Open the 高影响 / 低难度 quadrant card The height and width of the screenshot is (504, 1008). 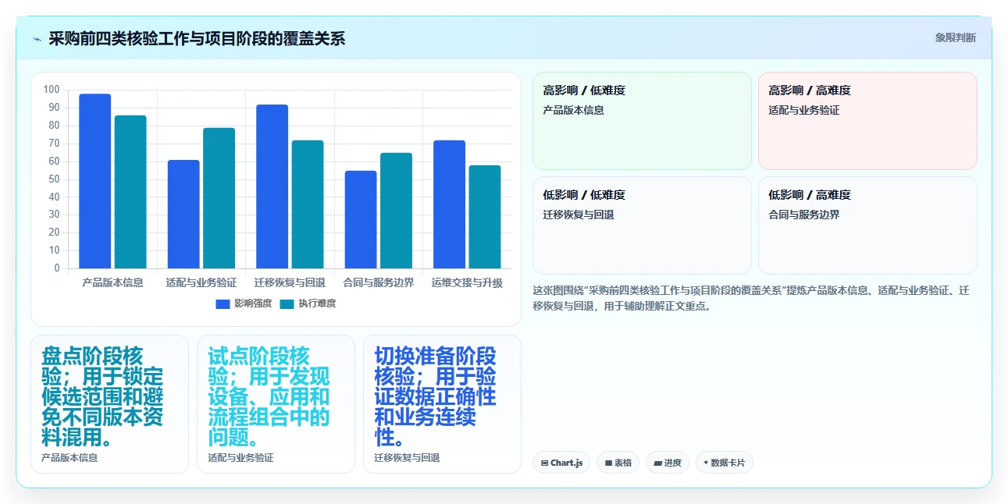[x=642, y=121]
